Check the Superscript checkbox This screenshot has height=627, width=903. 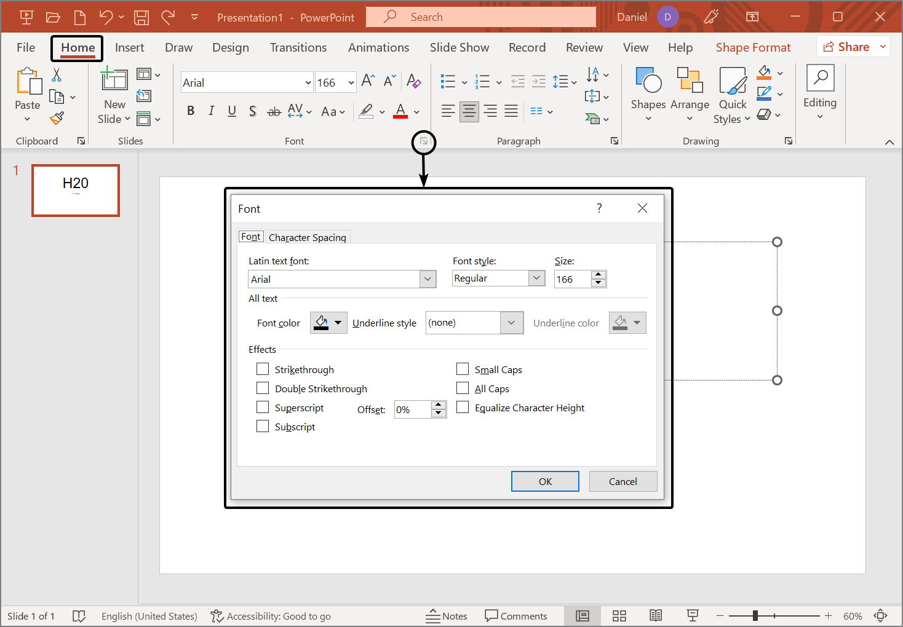(x=263, y=407)
